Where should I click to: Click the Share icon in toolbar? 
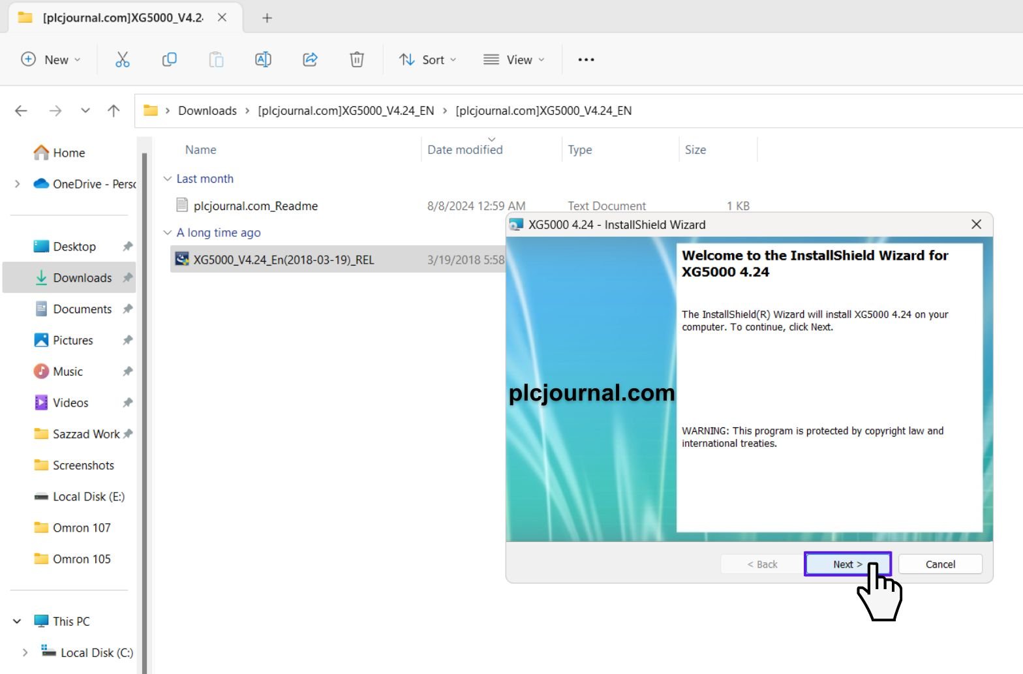coord(310,59)
